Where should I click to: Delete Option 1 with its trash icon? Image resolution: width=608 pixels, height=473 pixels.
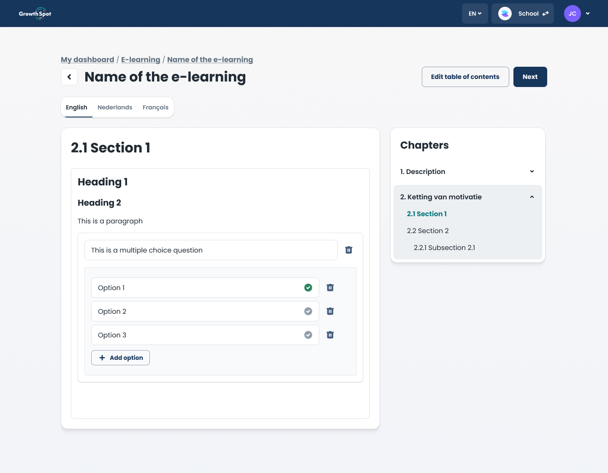coord(330,288)
